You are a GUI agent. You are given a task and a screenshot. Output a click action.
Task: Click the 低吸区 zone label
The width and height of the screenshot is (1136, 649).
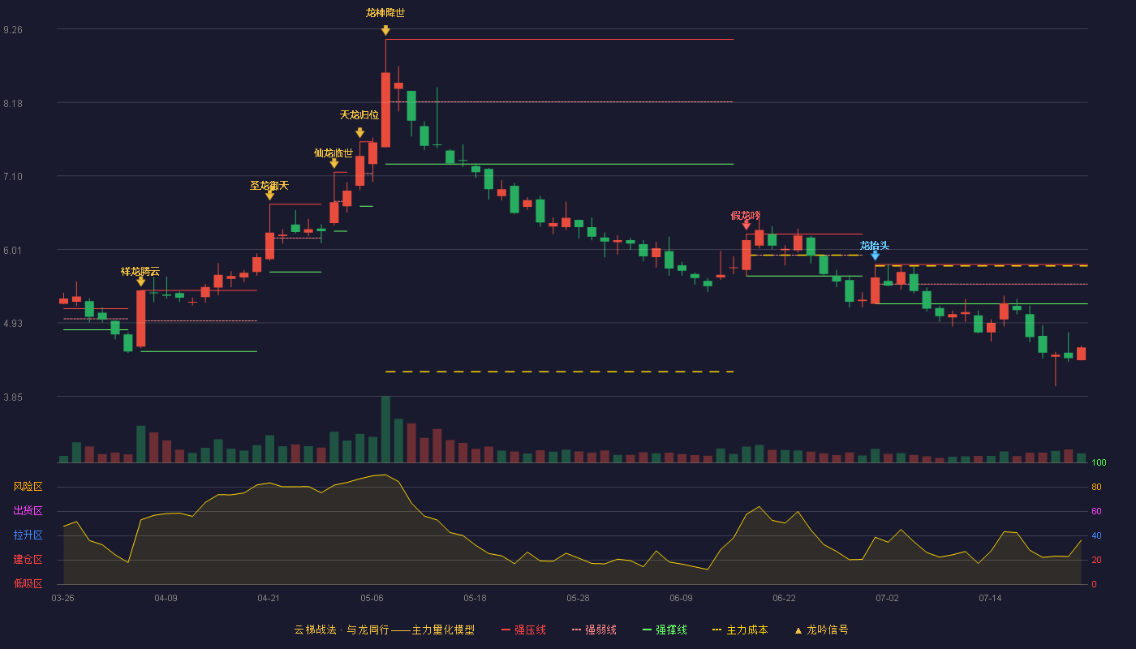(28, 583)
